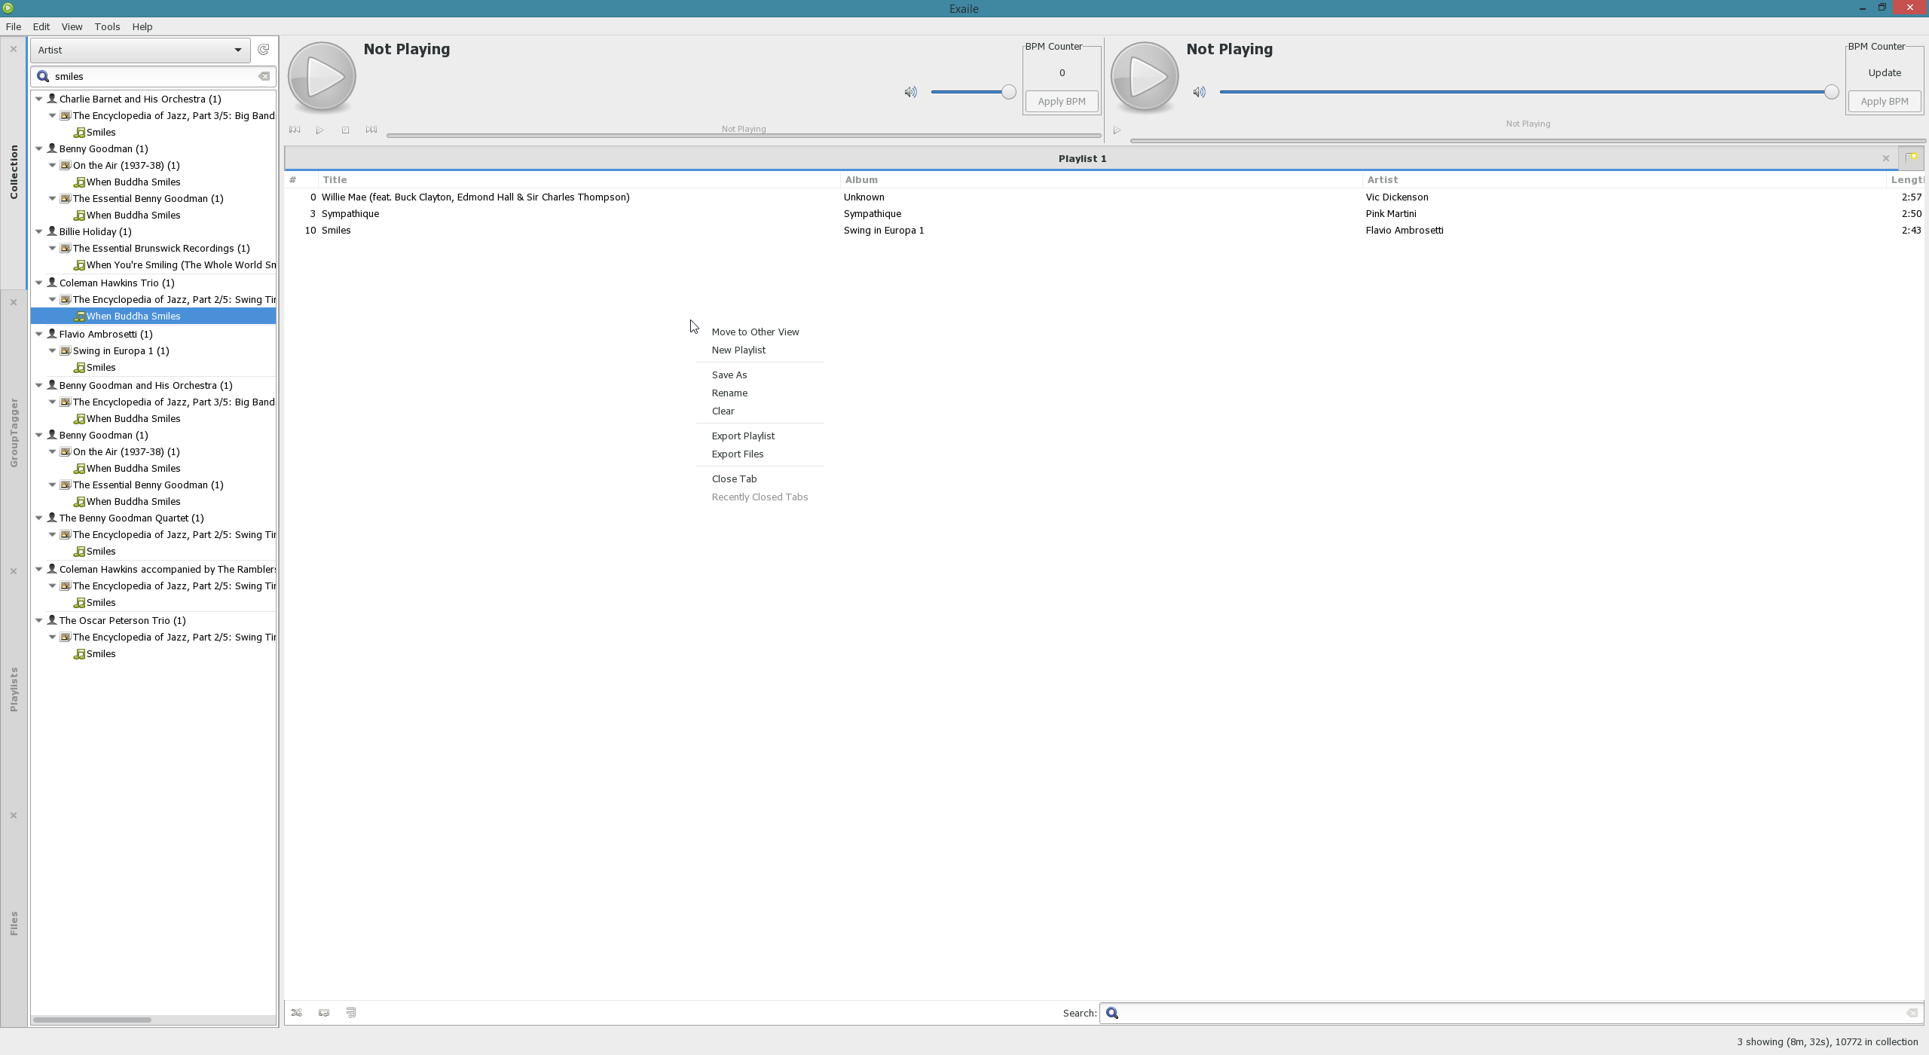Click the album icon beside Swing in Europa 1
1929x1055 pixels.
66,350
